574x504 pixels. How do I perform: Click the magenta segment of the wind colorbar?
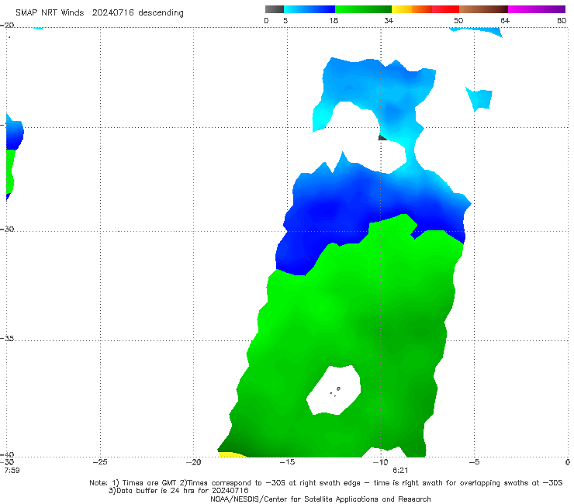pyautogui.click(x=537, y=9)
